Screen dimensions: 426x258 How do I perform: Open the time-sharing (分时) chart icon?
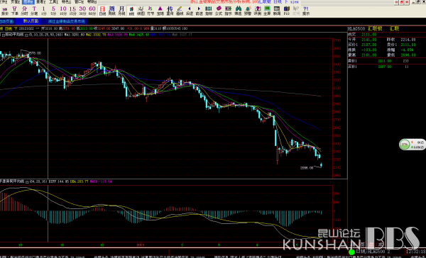24,11
